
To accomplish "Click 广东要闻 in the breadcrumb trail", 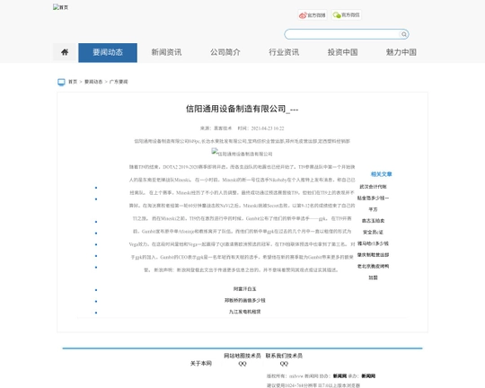I will point(119,82).
